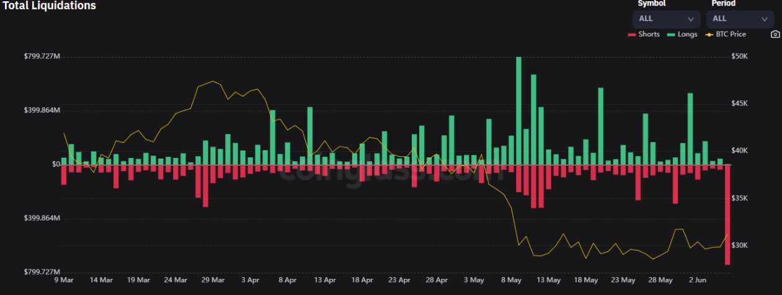
Task: Select the tallest green longs bar
Action: tap(518, 110)
